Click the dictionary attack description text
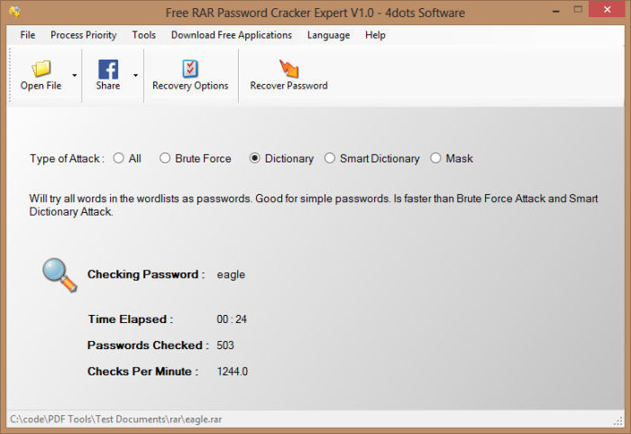The height and width of the screenshot is (434, 631). coord(314,205)
